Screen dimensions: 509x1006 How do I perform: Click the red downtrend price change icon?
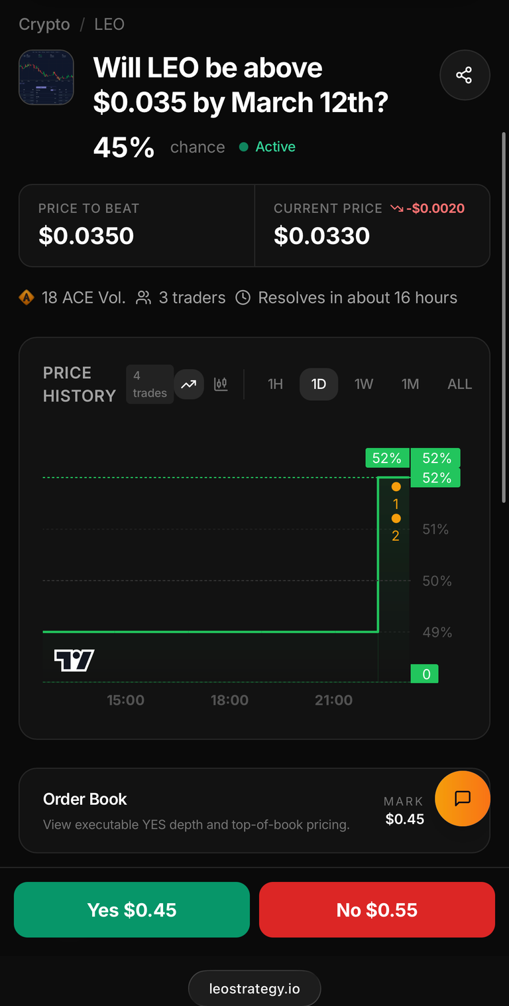397,208
